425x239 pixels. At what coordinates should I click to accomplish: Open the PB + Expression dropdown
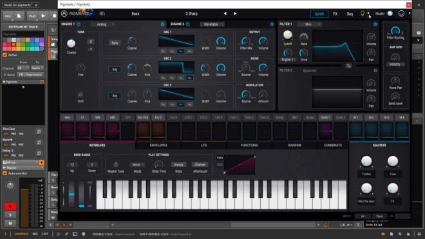click(30, 75)
